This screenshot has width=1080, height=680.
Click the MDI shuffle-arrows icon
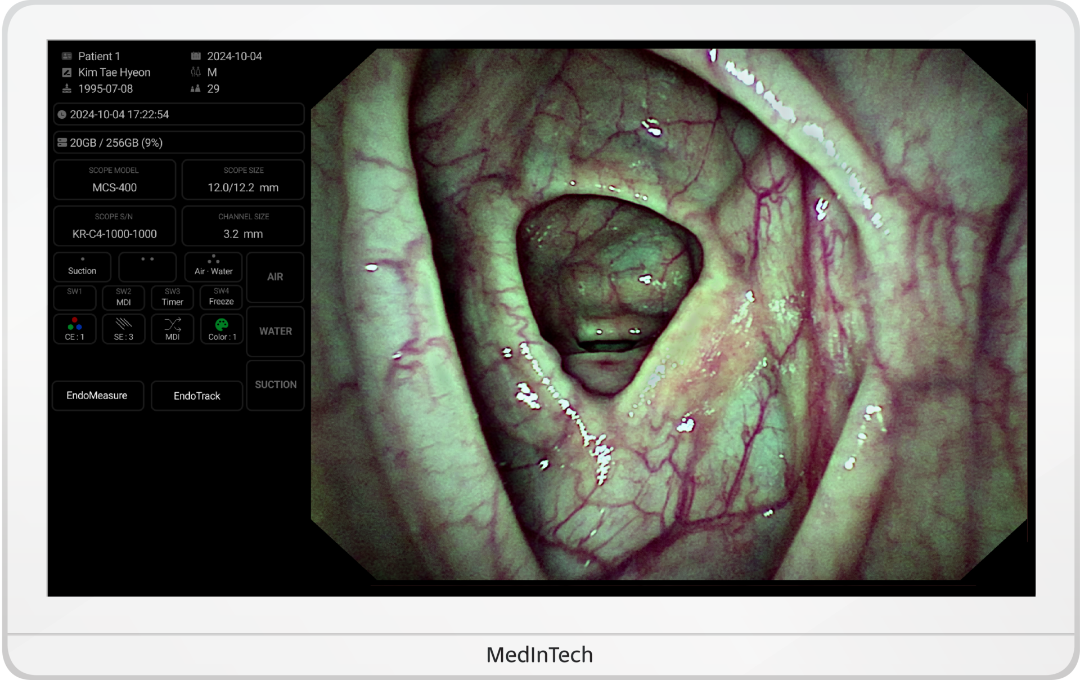(x=172, y=324)
